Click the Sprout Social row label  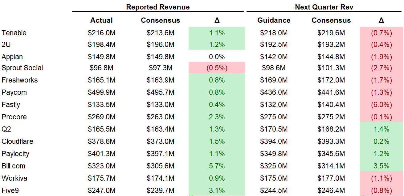pos(22,68)
